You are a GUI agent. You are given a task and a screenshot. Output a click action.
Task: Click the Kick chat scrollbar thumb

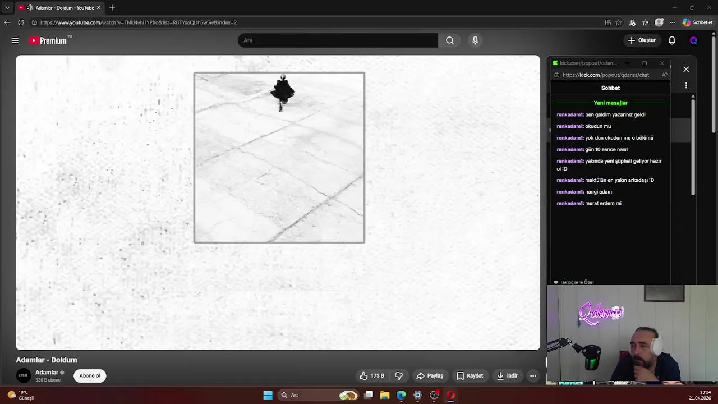pyautogui.click(x=693, y=146)
